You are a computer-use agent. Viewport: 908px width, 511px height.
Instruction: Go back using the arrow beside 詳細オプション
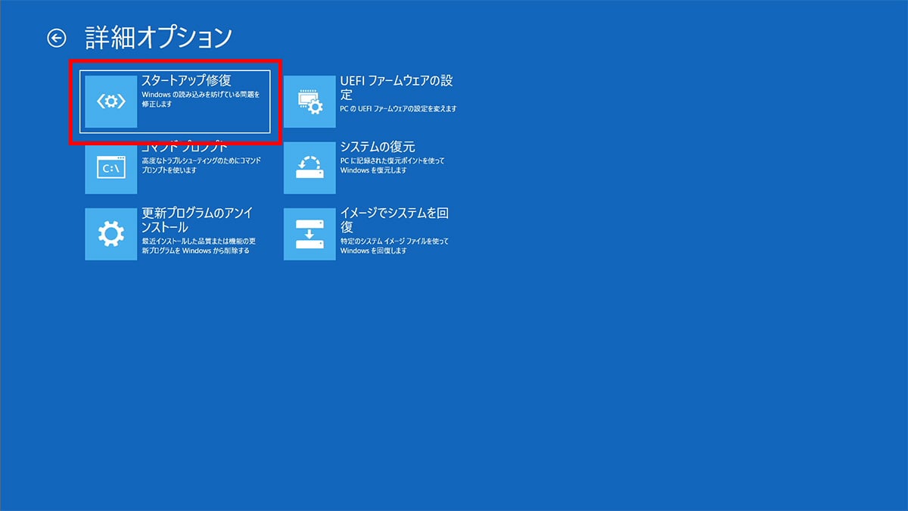point(57,38)
